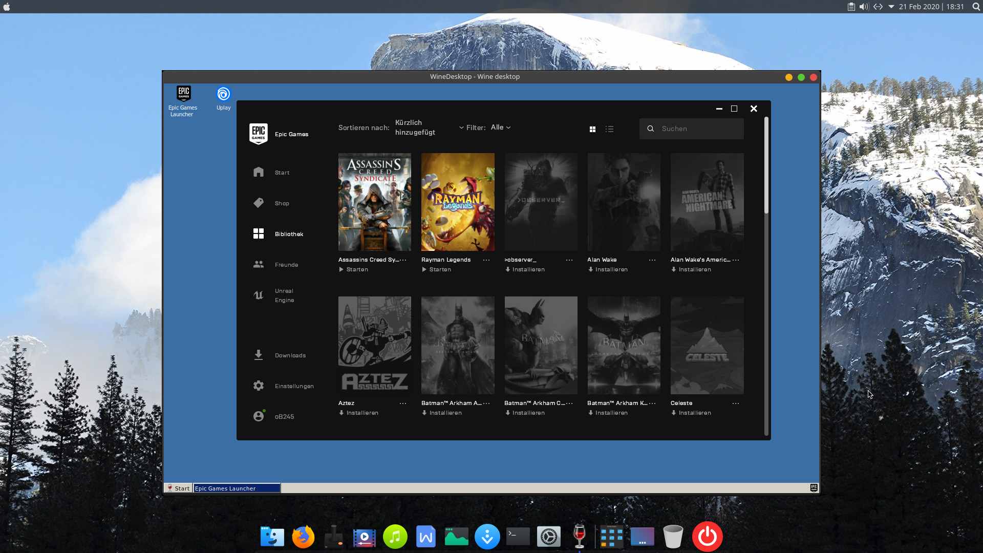983x553 pixels.
Task: Expand the Filter Alle dropdown
Action: 500,127
